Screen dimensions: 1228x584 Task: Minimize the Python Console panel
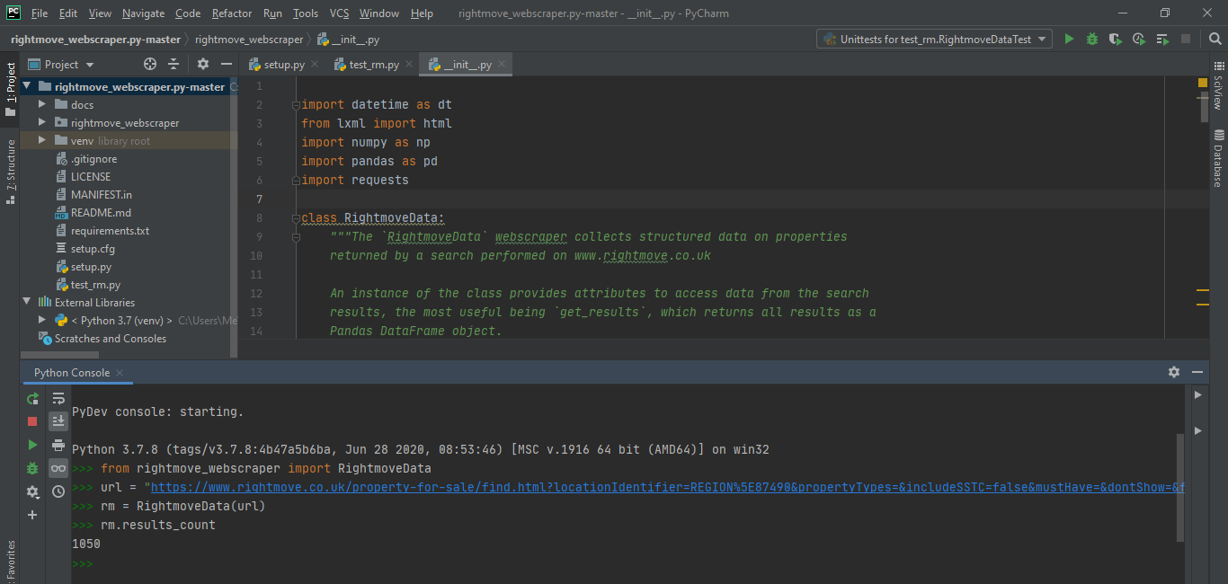pyautogui.click(x=1197, y=372)
